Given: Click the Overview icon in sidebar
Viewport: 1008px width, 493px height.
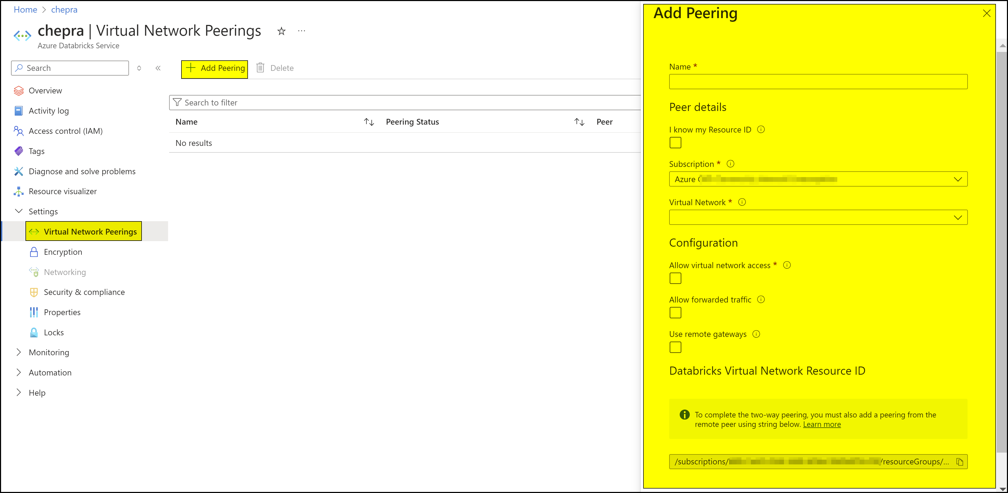Looking at the screenshot, I should tap(18, 91).
